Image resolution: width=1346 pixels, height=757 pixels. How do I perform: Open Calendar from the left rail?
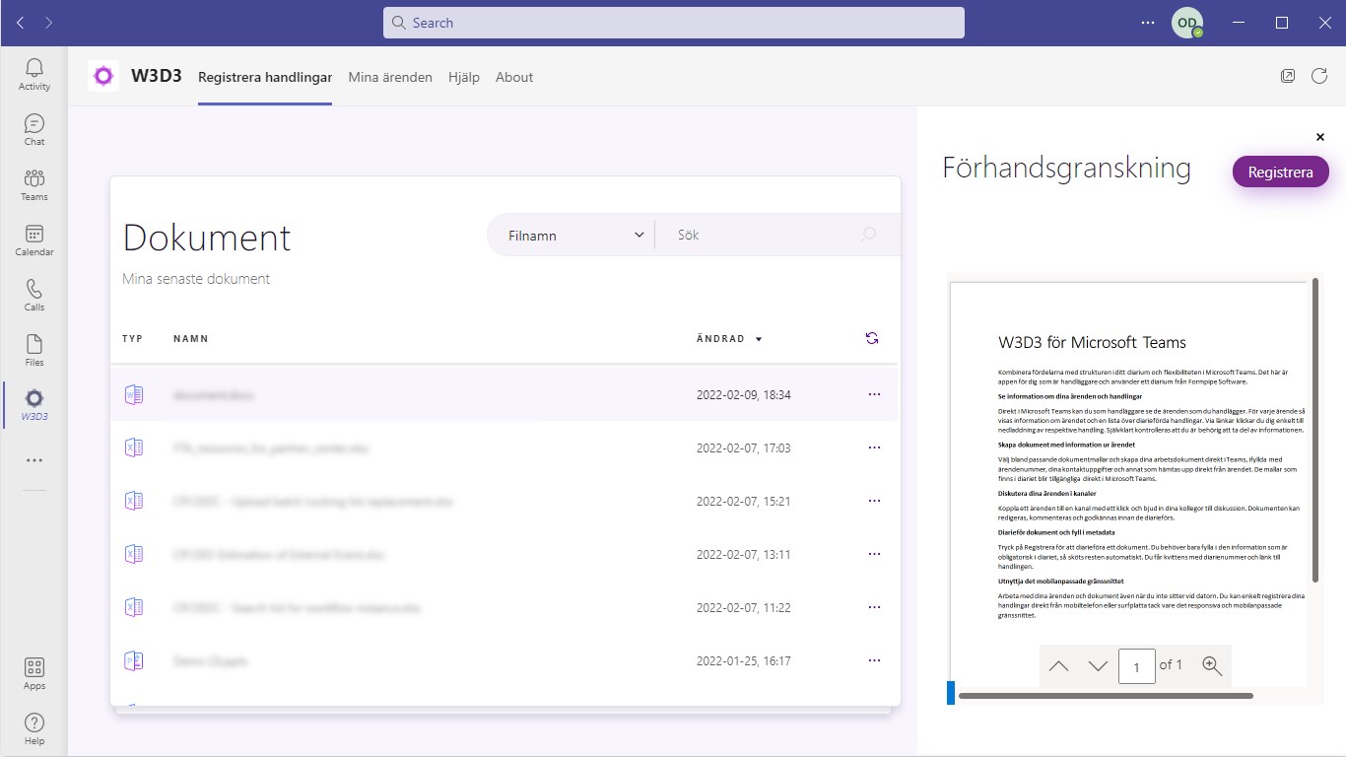coord(34,240)
